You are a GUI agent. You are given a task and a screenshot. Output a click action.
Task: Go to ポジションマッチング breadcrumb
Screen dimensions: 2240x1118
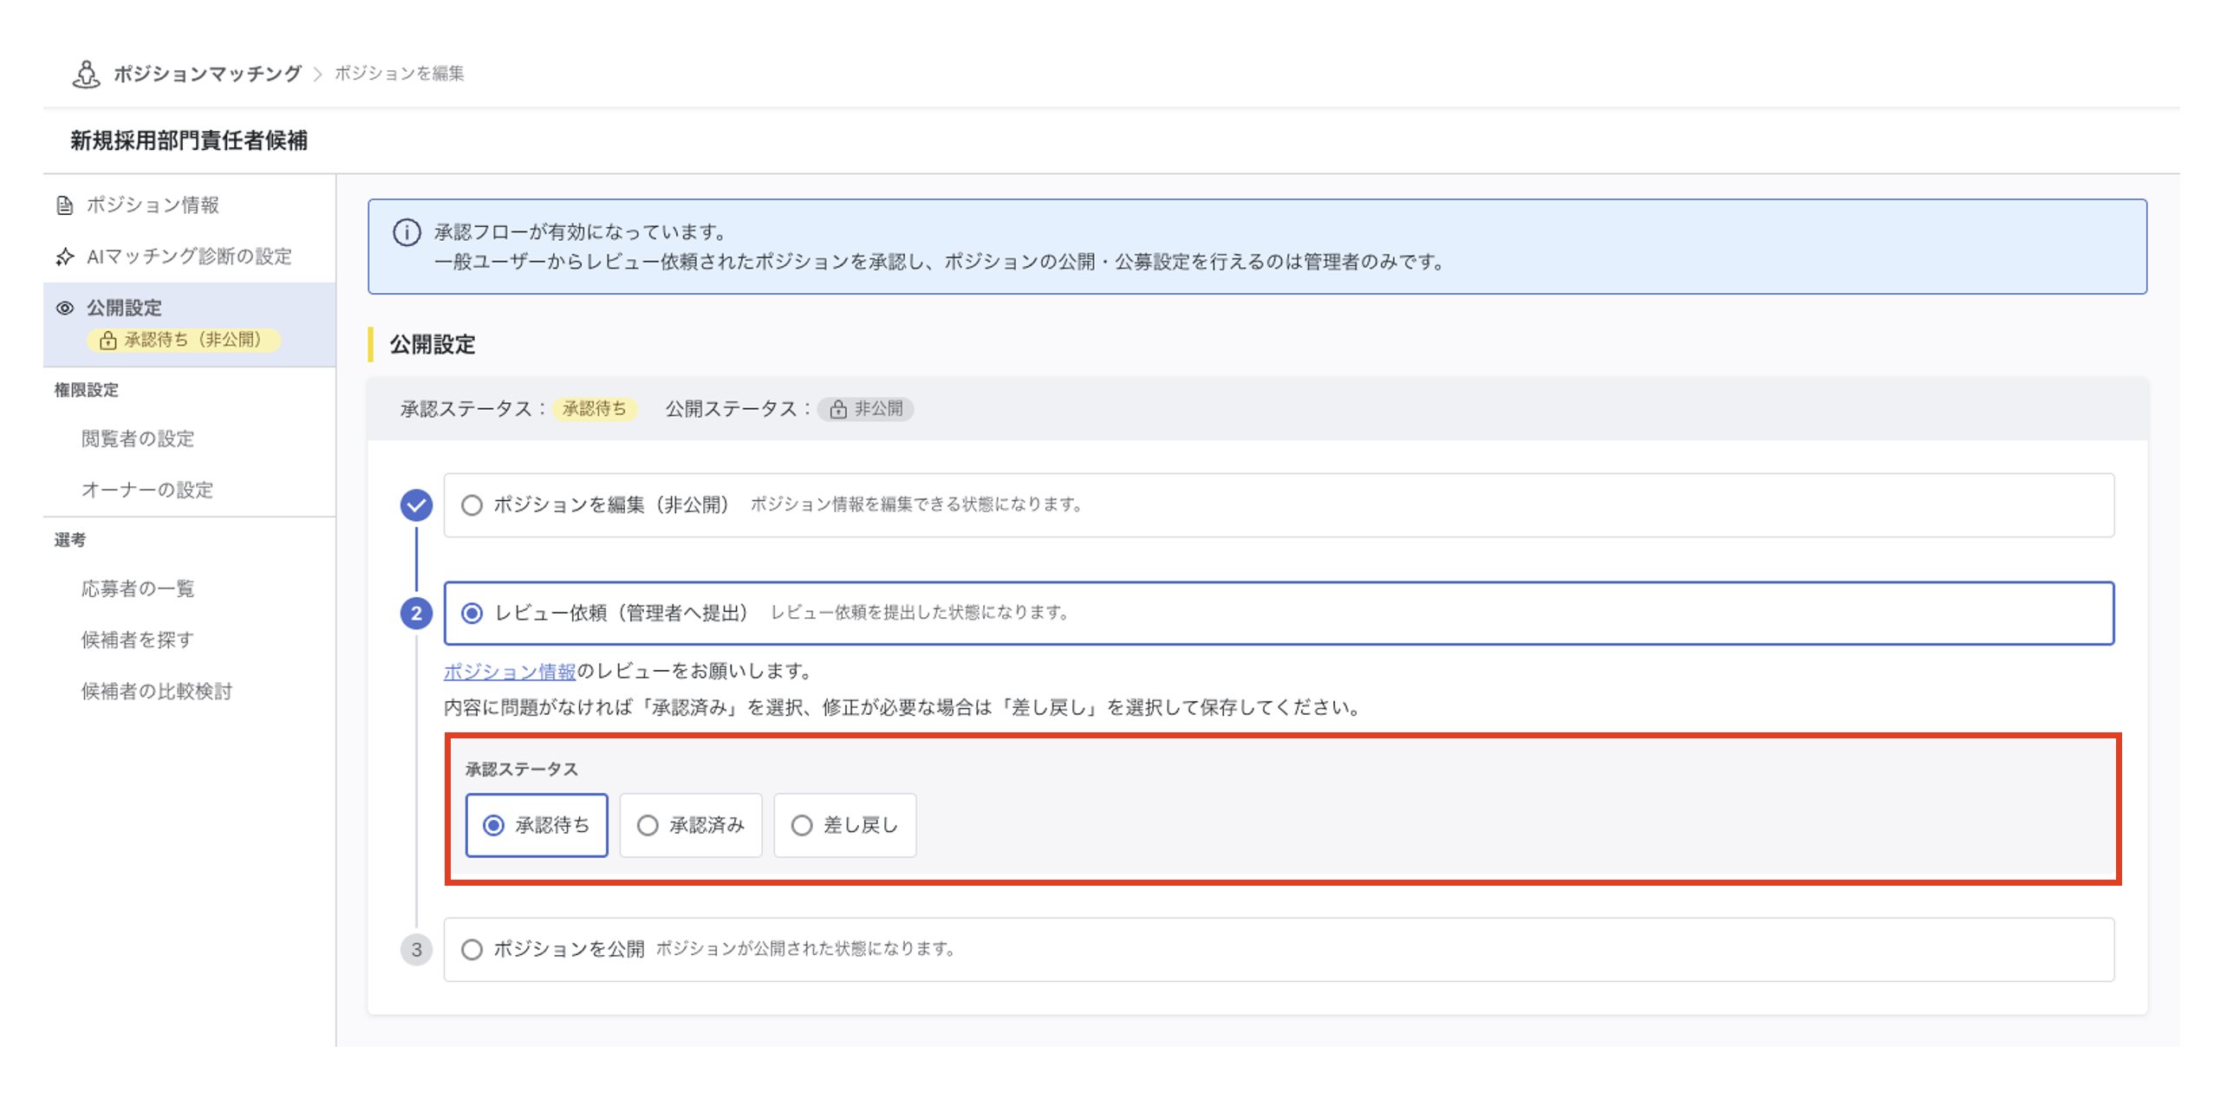pyautogui.click(x=207, y=74)
